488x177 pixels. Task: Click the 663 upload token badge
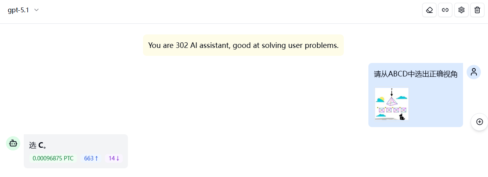click(91, 158)
